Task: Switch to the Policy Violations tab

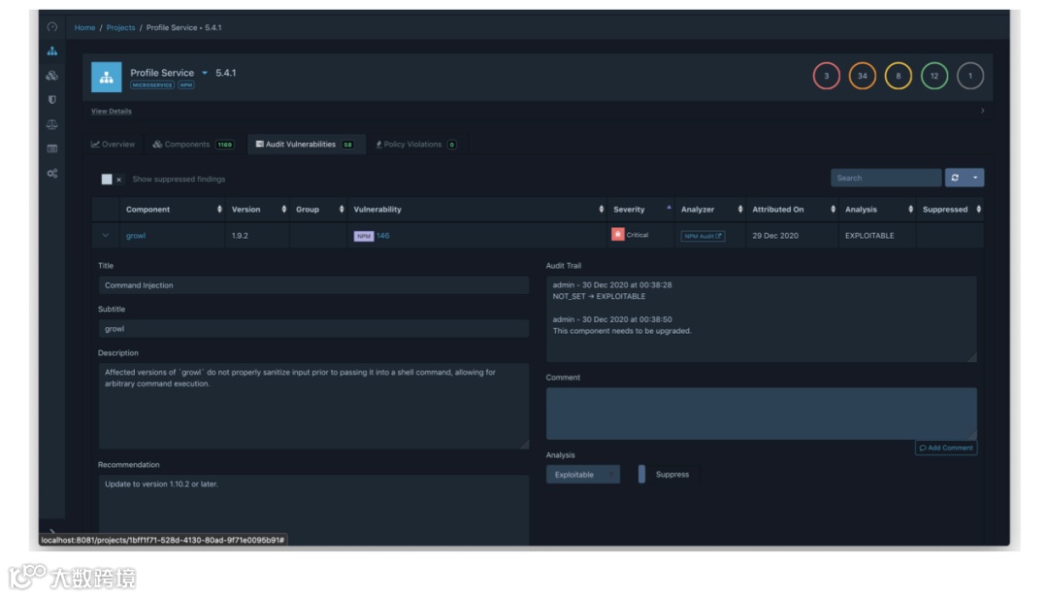Action: 415,145
